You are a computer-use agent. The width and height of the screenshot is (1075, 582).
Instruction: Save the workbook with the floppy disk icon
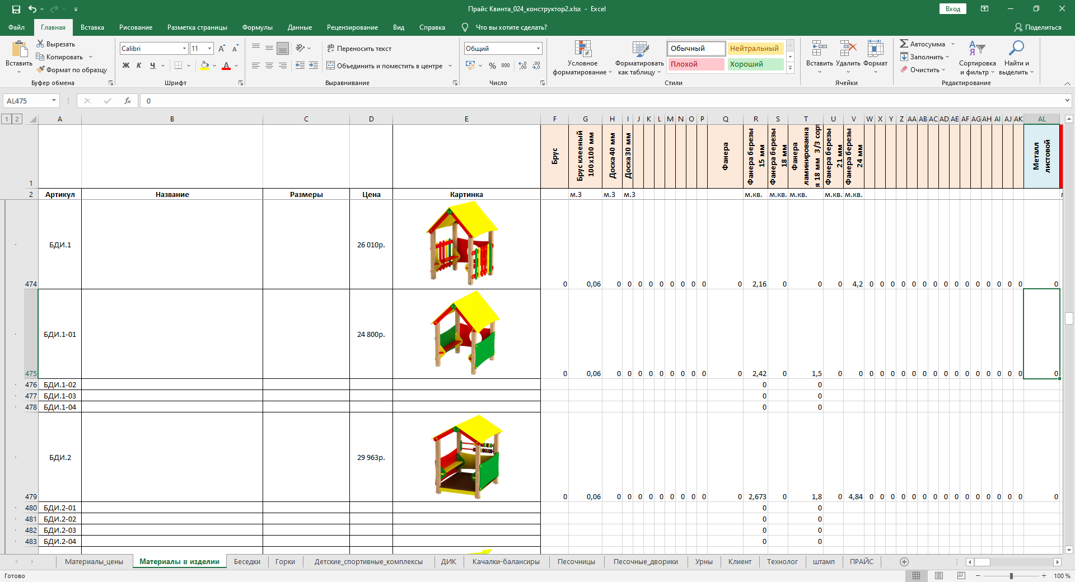coord(16,9)
